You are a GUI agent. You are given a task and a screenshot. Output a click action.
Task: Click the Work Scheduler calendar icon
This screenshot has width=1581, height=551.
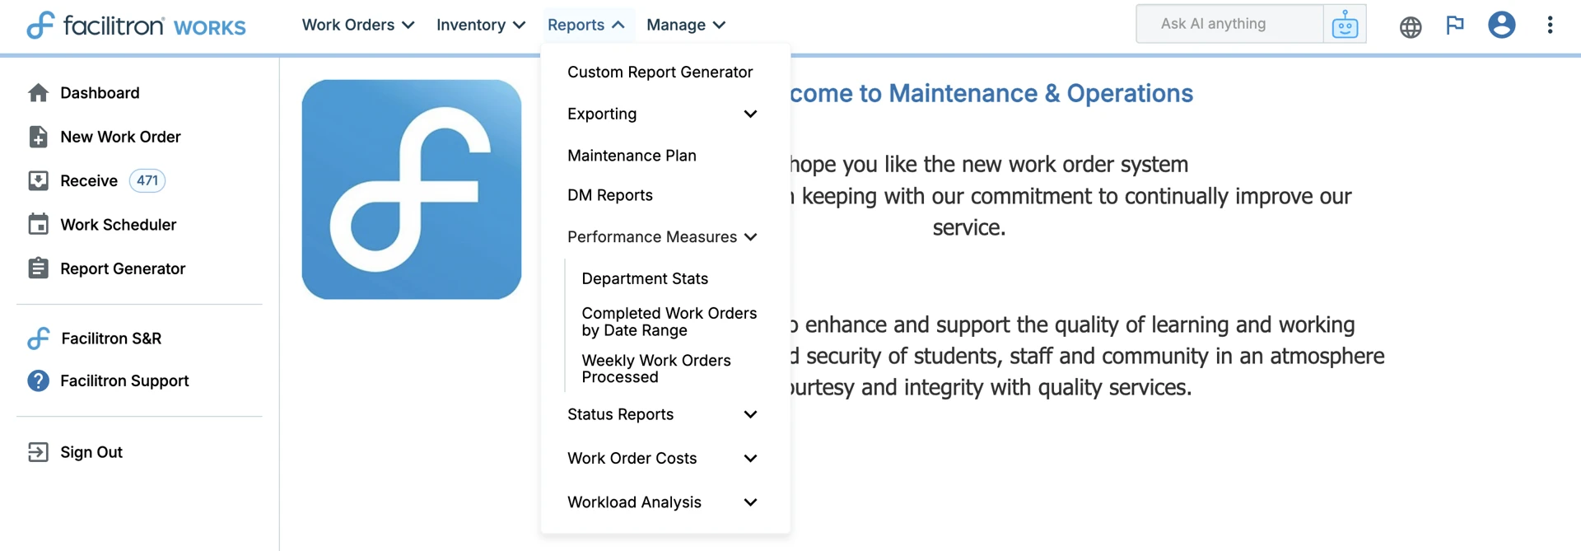pos(38,224)
